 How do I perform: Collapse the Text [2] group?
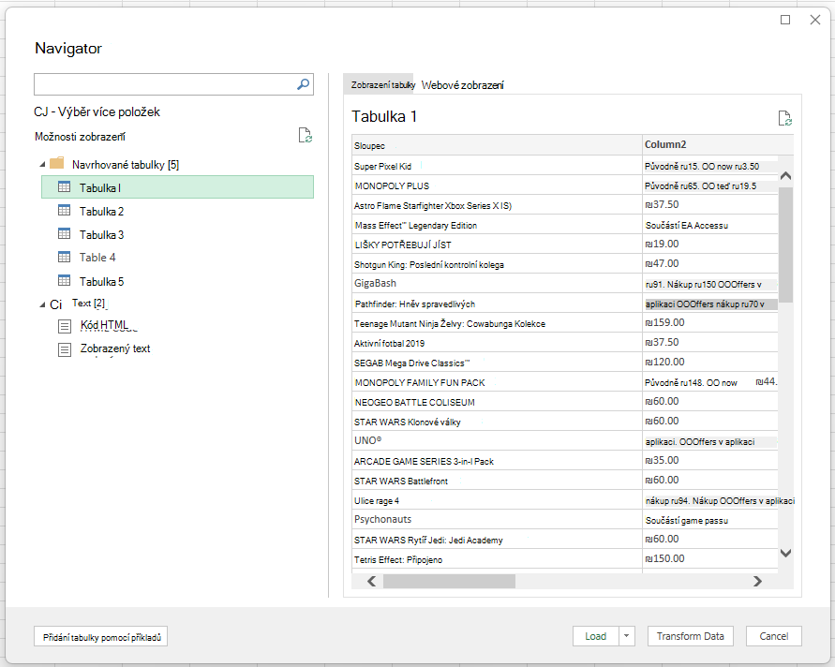click(42, 304)
